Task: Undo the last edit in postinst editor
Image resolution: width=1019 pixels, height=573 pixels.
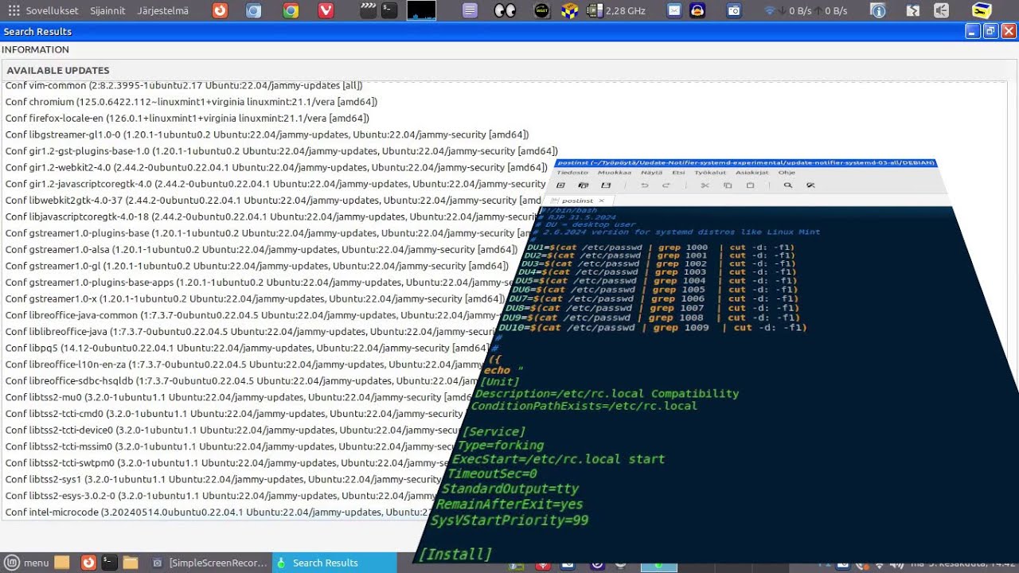Action: pyautogui.click(x=645, y=185)
